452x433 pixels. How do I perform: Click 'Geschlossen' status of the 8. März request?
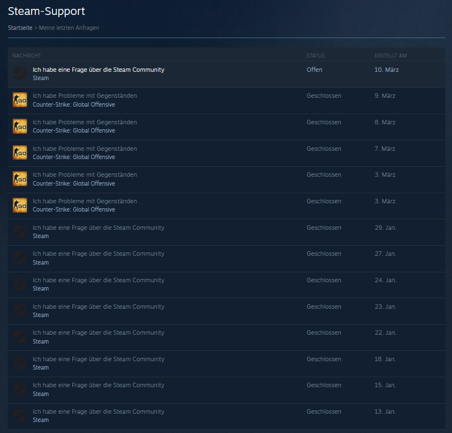324,122
